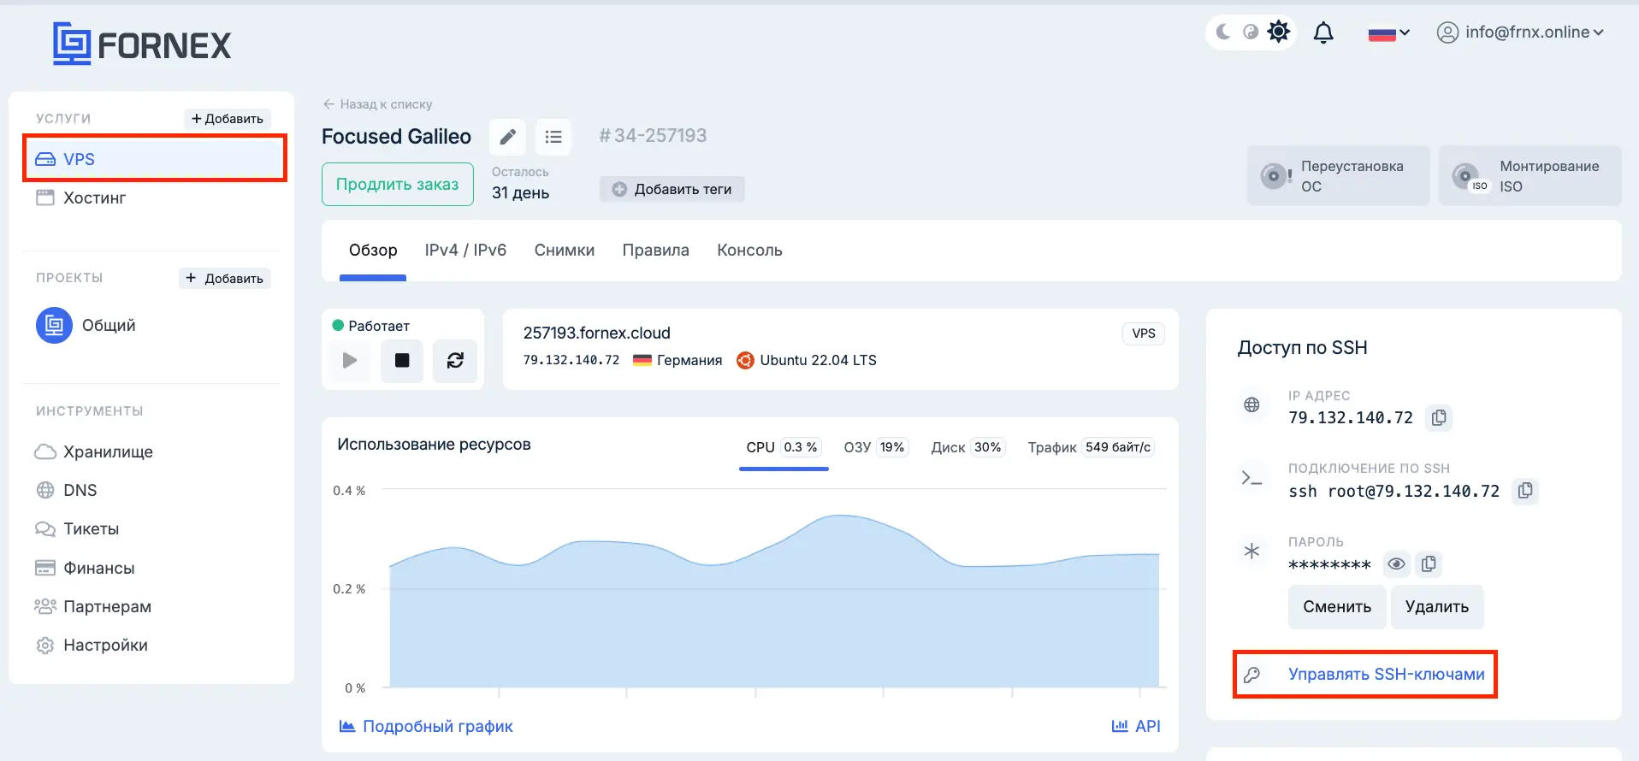This screenshot has width=1639, height=761.
Task: Click the order number #34-257193
Action: click(653, 135)
